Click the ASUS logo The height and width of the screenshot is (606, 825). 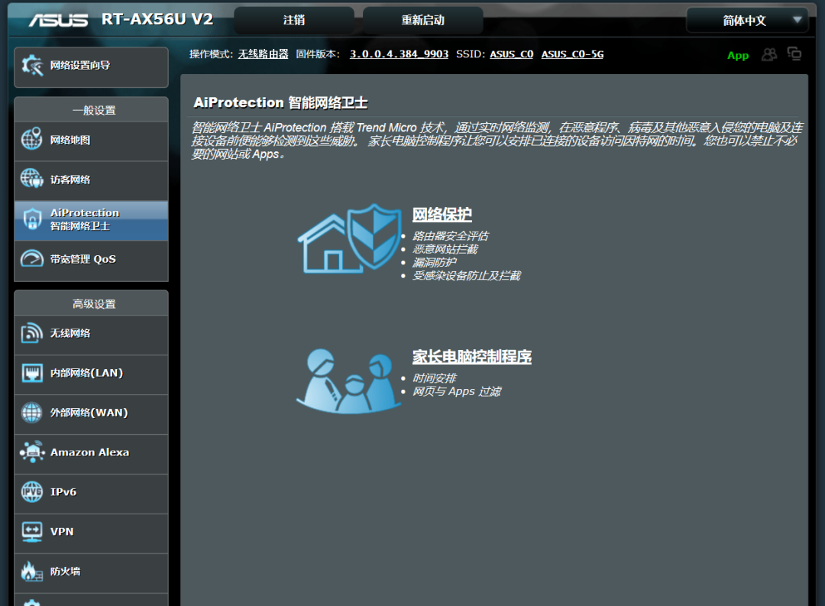pos(58,20)
